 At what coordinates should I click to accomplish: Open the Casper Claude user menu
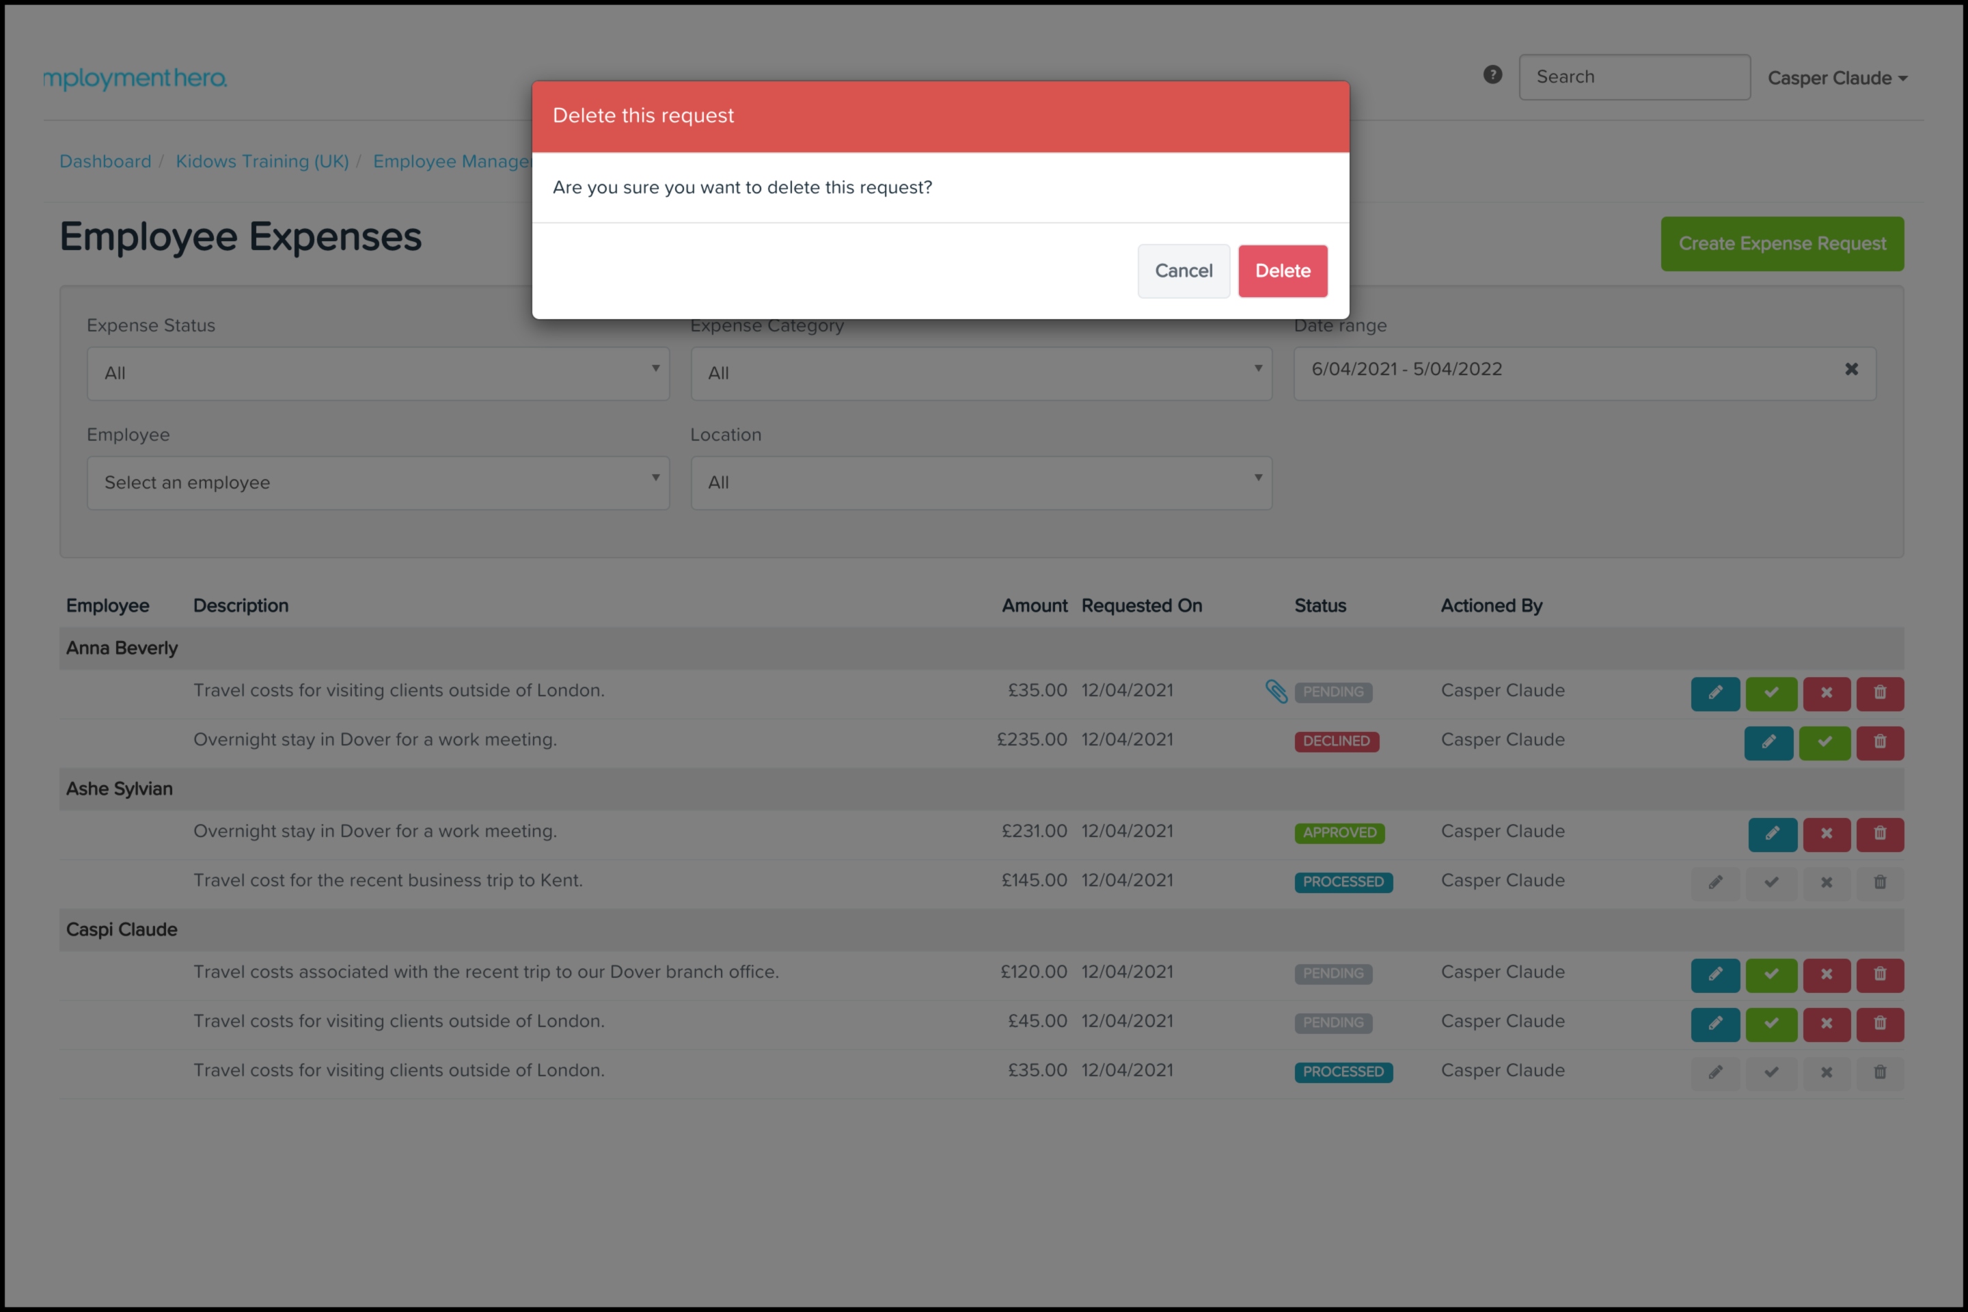[x=1837, y=78]
